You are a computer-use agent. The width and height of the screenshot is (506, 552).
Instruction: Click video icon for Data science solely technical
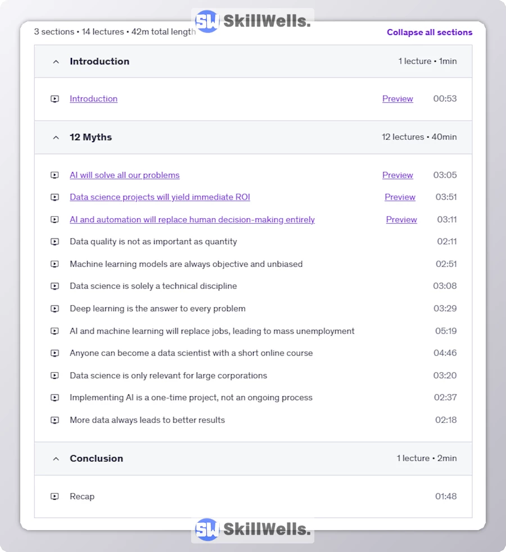point(55,286)
